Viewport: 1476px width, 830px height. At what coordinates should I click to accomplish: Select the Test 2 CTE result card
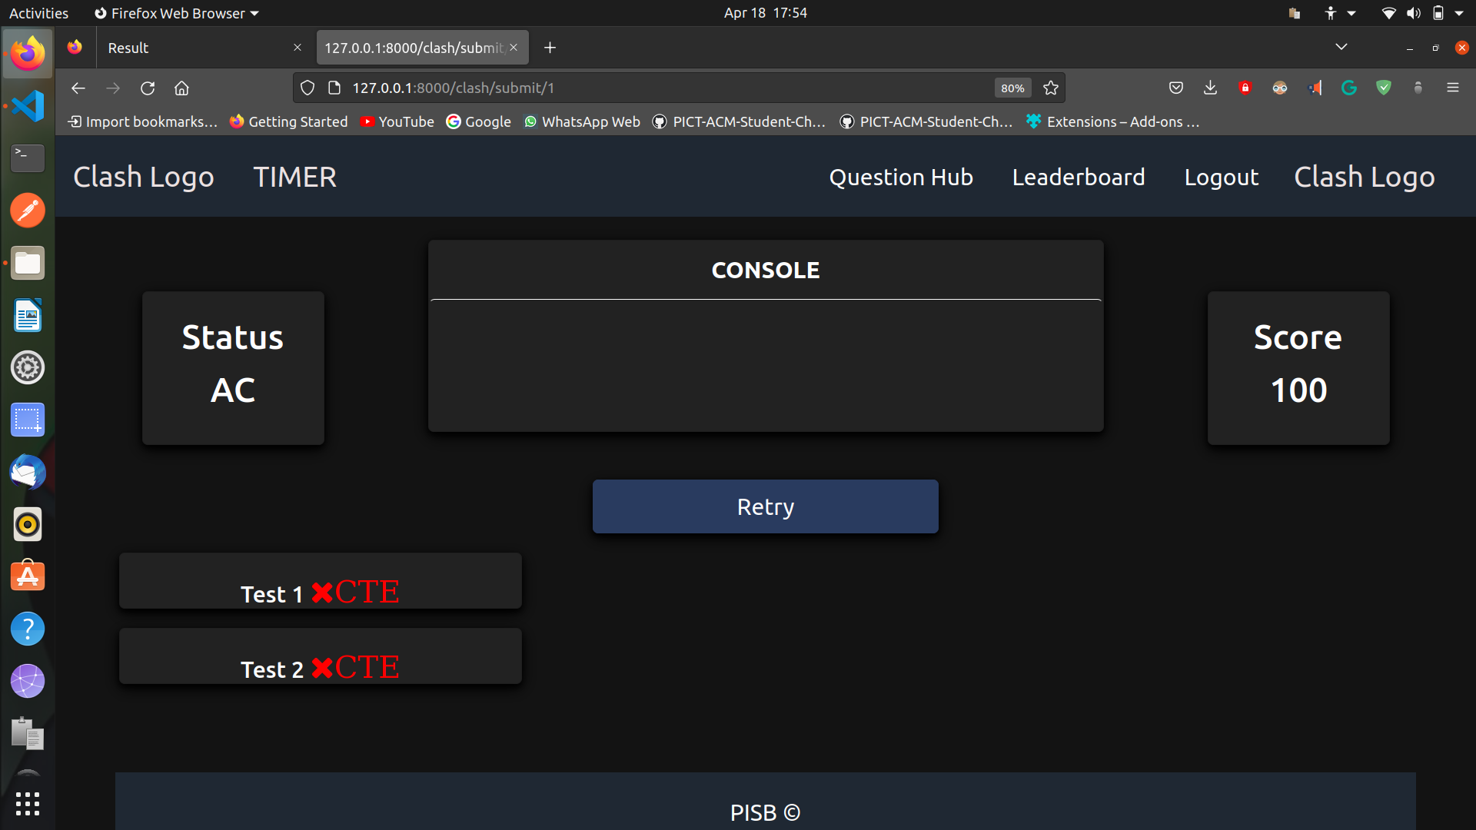321,656
